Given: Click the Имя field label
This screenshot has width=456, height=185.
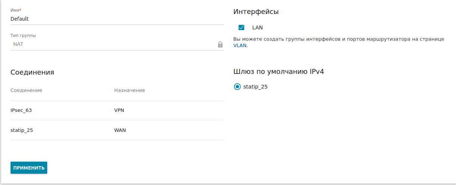Looking at the screenshot, I should coord(15,10).
